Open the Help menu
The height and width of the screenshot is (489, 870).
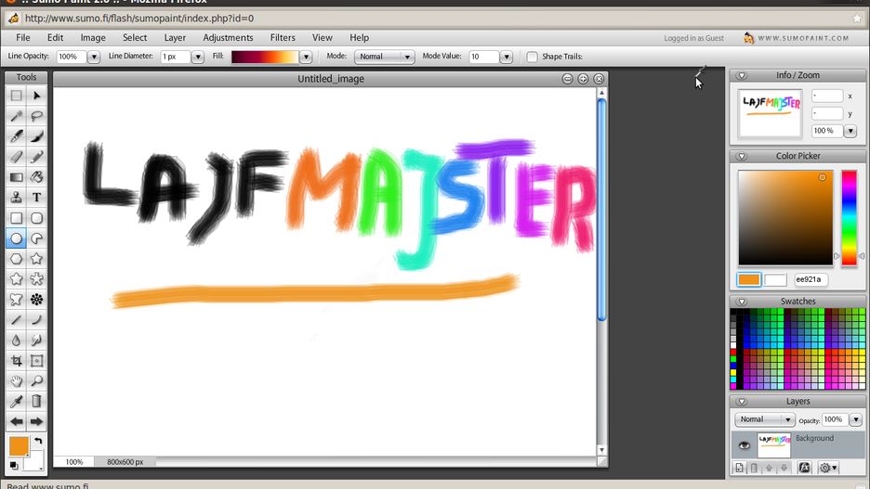coord(359,38)
